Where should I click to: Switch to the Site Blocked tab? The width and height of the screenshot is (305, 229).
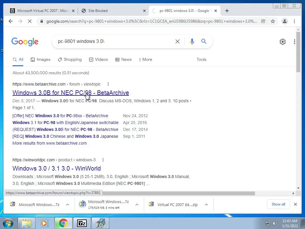coord(113,11)
